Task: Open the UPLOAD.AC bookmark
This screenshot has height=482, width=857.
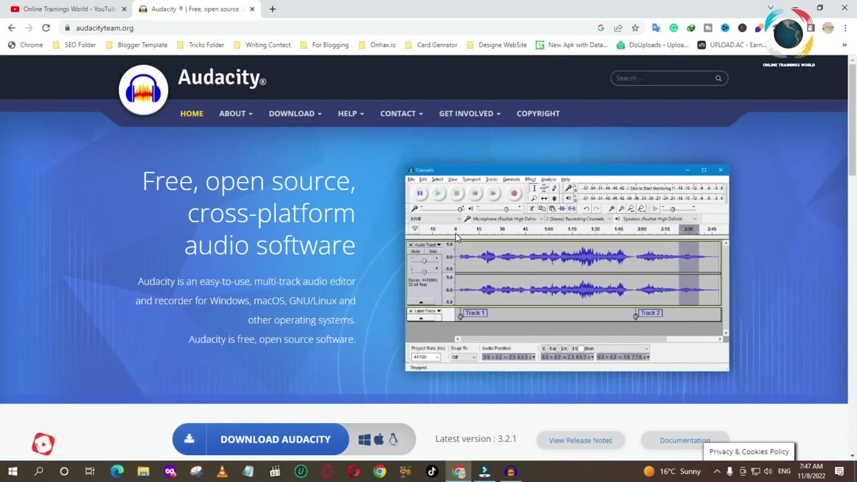Action: click(x=732, y=45)
